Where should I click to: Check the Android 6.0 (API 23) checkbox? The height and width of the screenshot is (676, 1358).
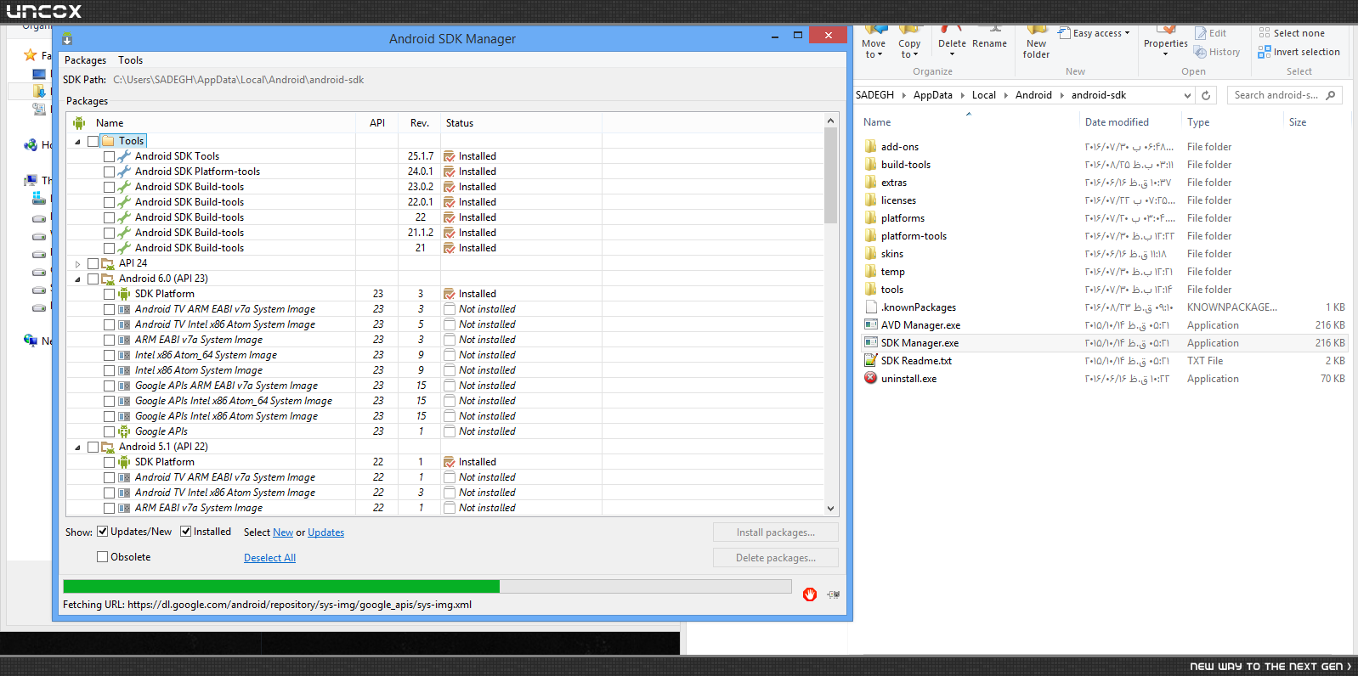coord(93,279)
